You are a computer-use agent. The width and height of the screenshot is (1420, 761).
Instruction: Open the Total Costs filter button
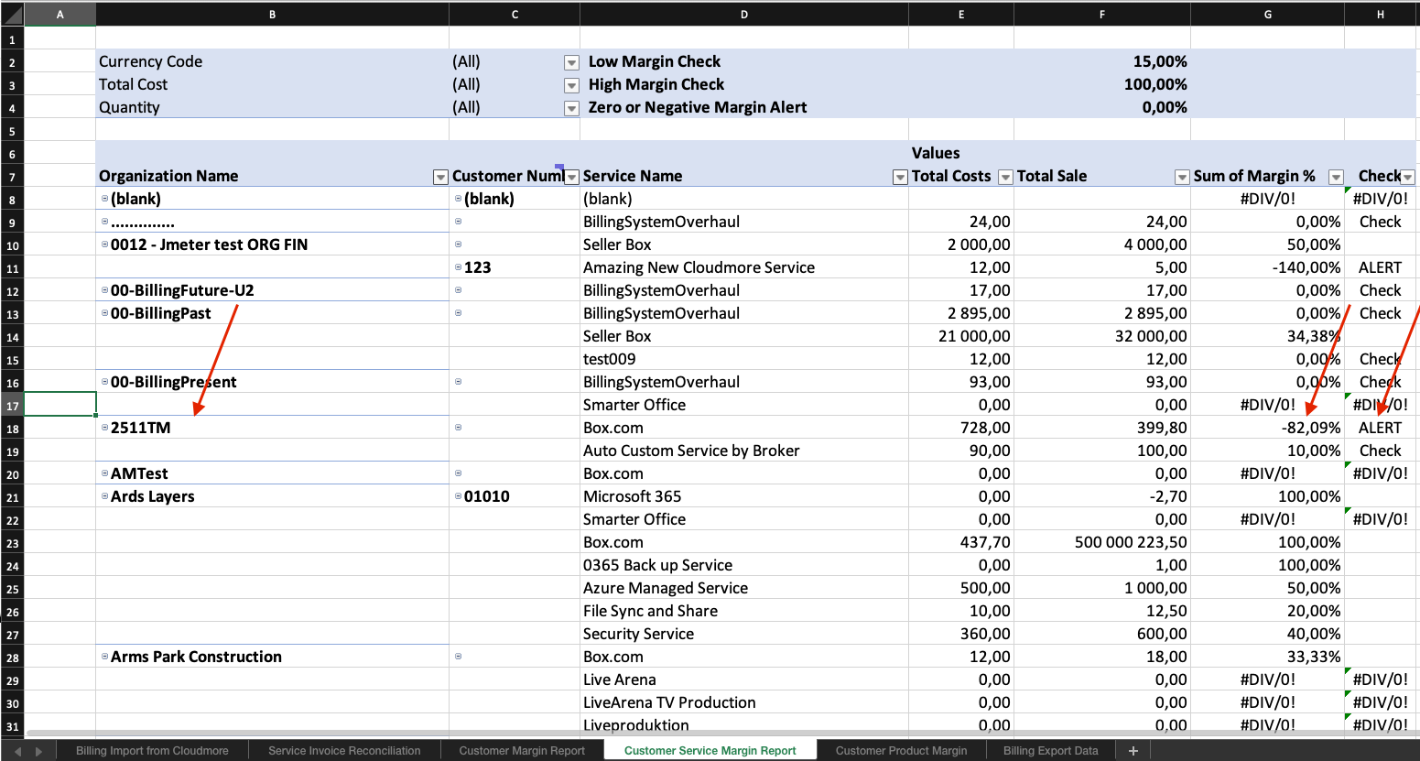click(1005, 178)
